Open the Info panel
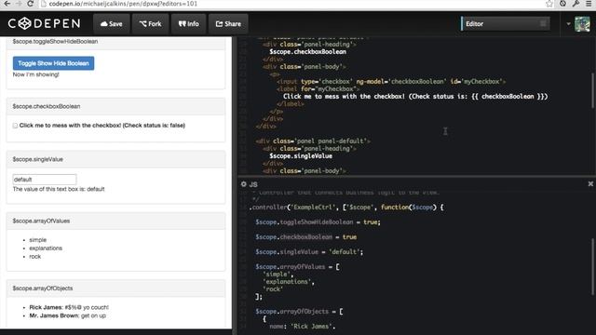The image size is (596, 335). pos(188,24)
